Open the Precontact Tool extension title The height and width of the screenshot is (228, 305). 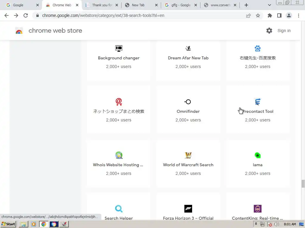point(258,112)
